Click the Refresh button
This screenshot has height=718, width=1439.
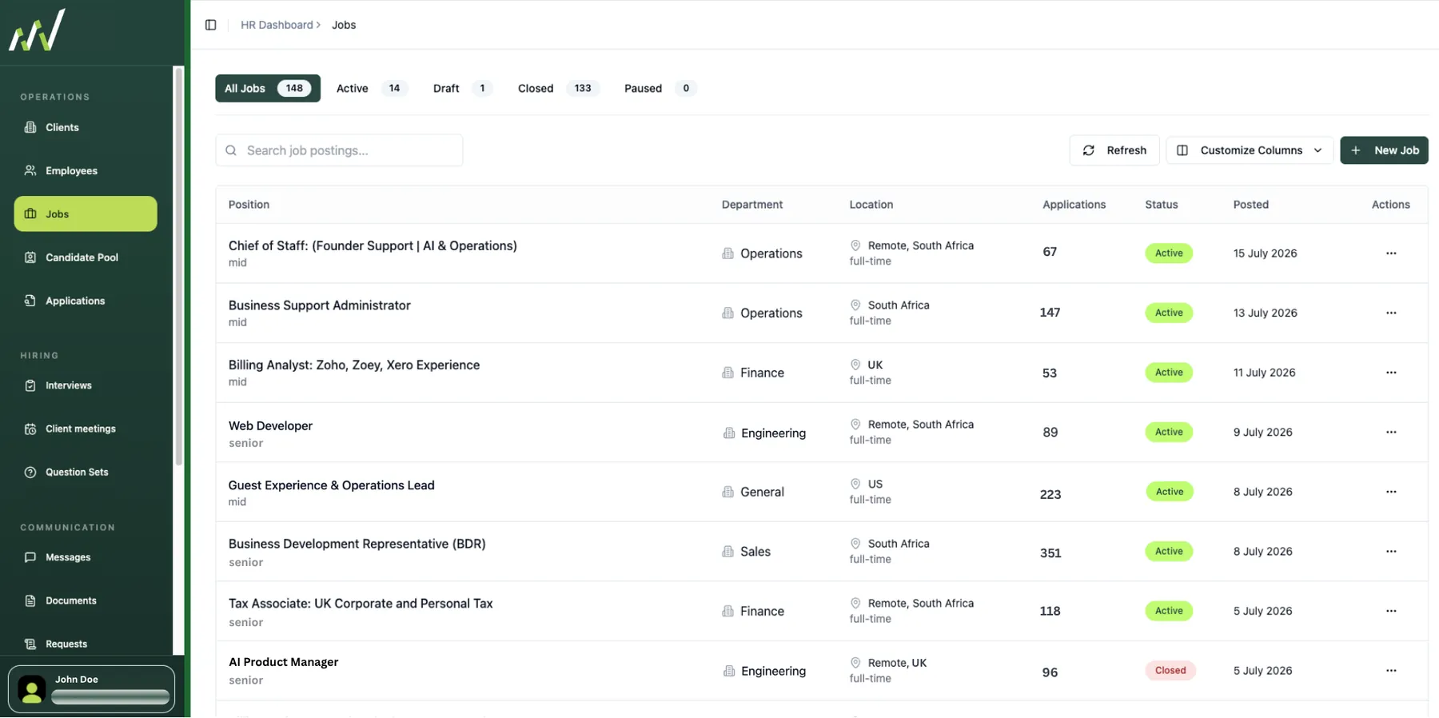click(x=1114, y=150)
